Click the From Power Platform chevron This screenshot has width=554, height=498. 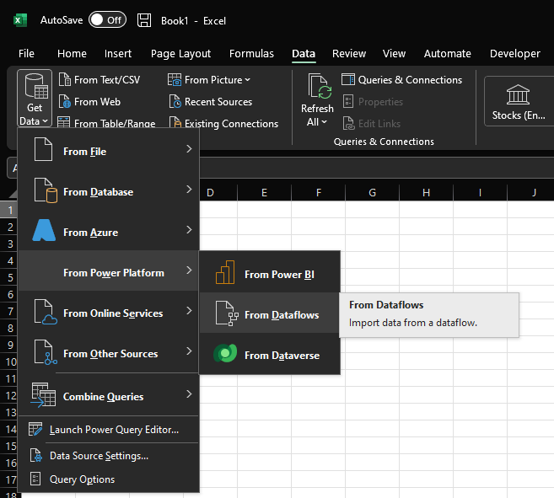point(189,270)
